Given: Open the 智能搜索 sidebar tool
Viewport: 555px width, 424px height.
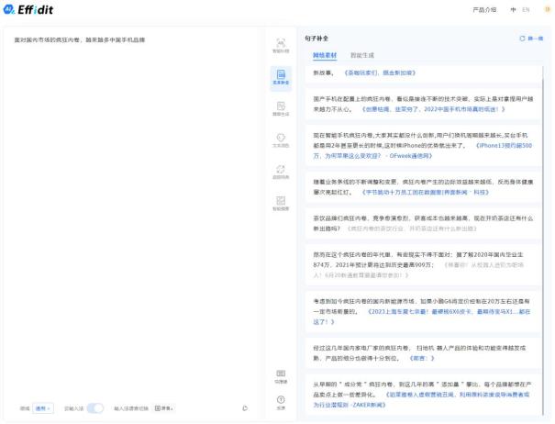Looking at the screenshot, I should click(280, 203).
